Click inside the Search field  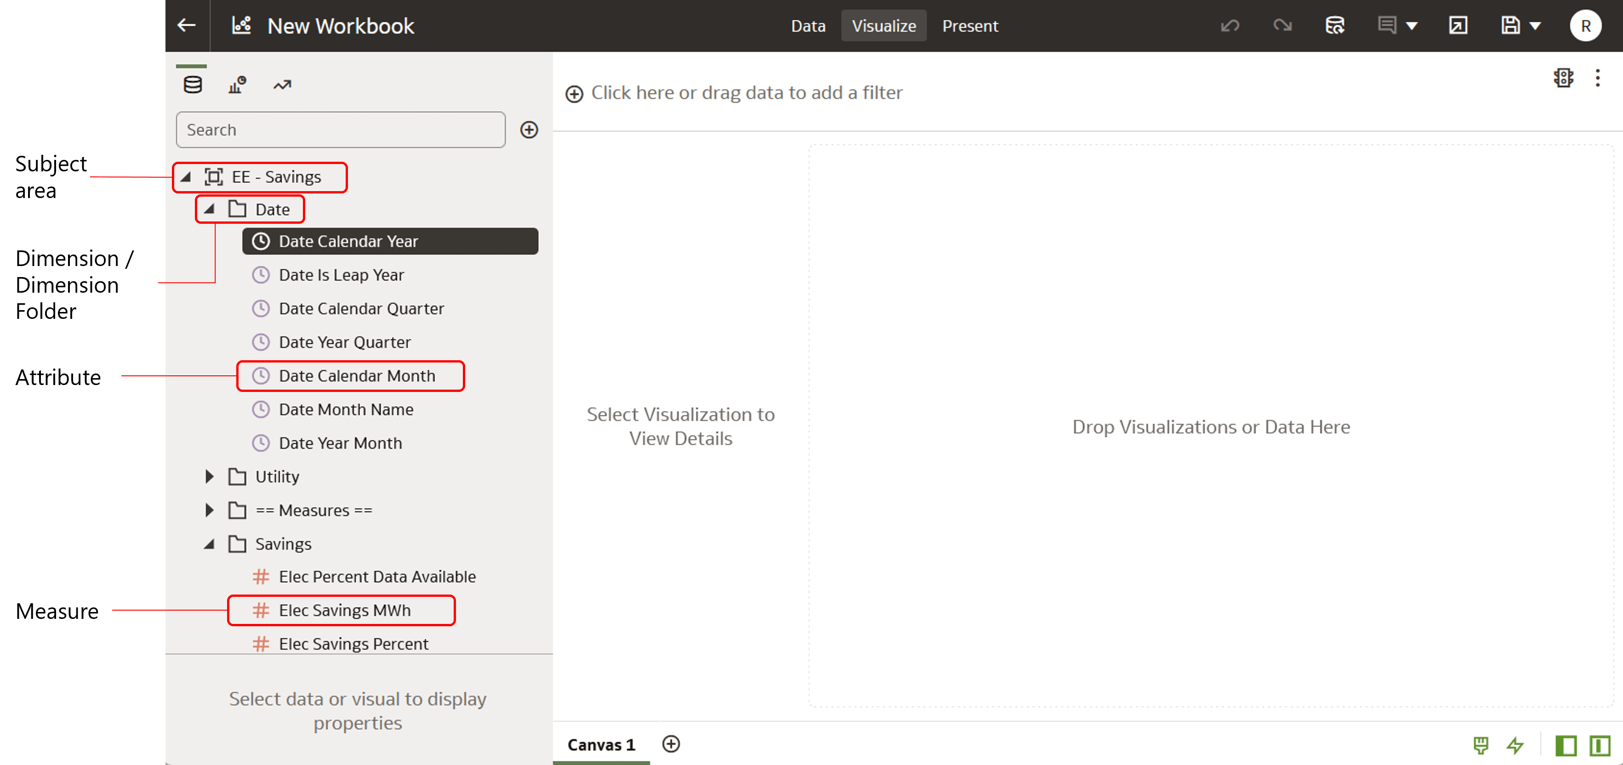[340, 130]
